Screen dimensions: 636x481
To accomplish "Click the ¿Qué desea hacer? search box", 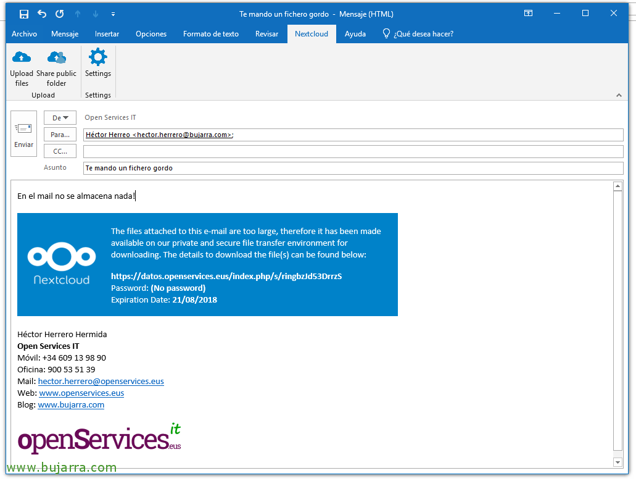I will point(423,34).
